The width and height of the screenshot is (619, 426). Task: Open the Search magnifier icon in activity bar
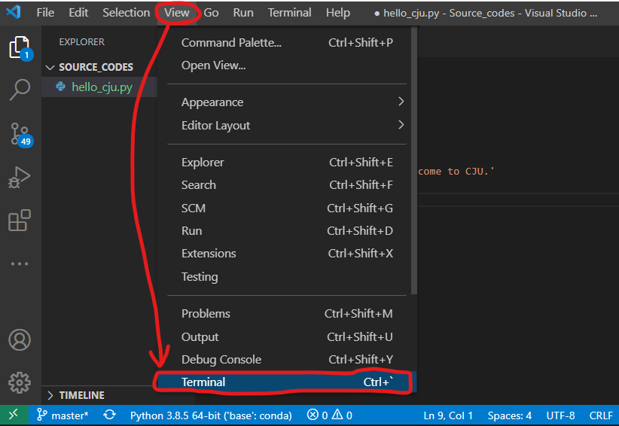(20, 90)
